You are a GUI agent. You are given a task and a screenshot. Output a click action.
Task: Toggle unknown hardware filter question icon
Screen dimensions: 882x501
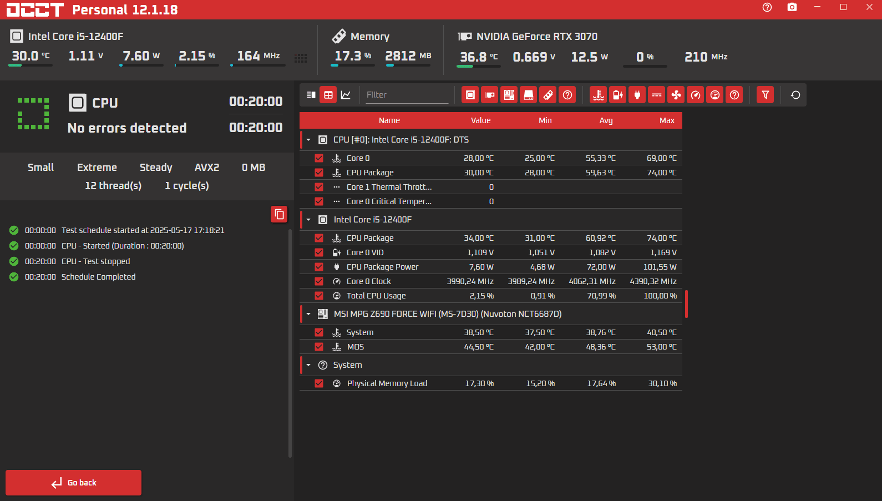point(567,95)
